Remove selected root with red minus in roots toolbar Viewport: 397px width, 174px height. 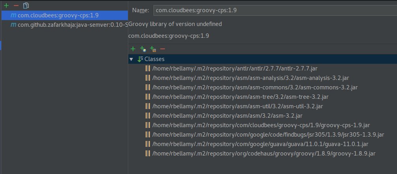pyautogui.click(x=163, y=49)
